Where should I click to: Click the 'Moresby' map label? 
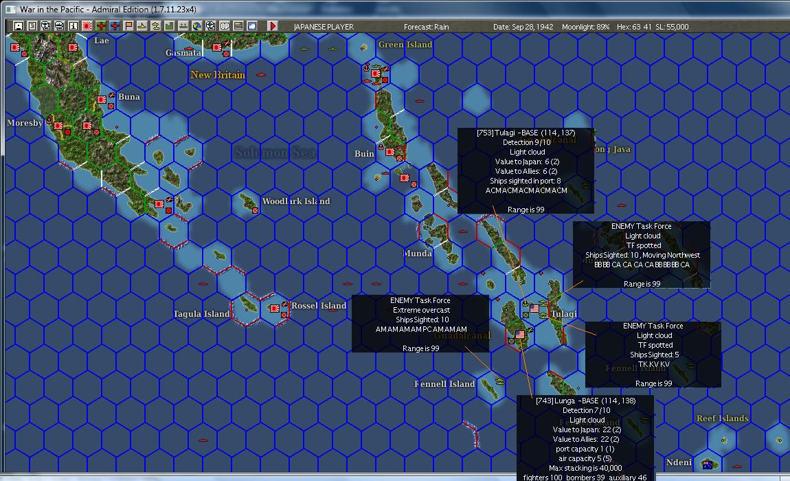[25, 122]
